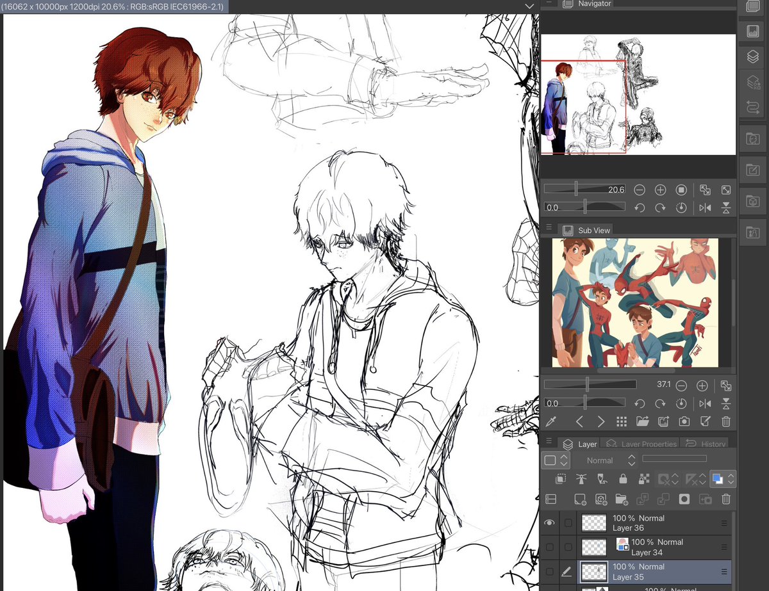Rotate canvas left in Navigator
769x591 pixels.
pyautogui.click(x=639, y=208)
